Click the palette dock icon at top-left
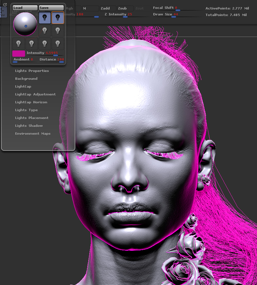This screenshot has width=257, height=285. point(5,5)
